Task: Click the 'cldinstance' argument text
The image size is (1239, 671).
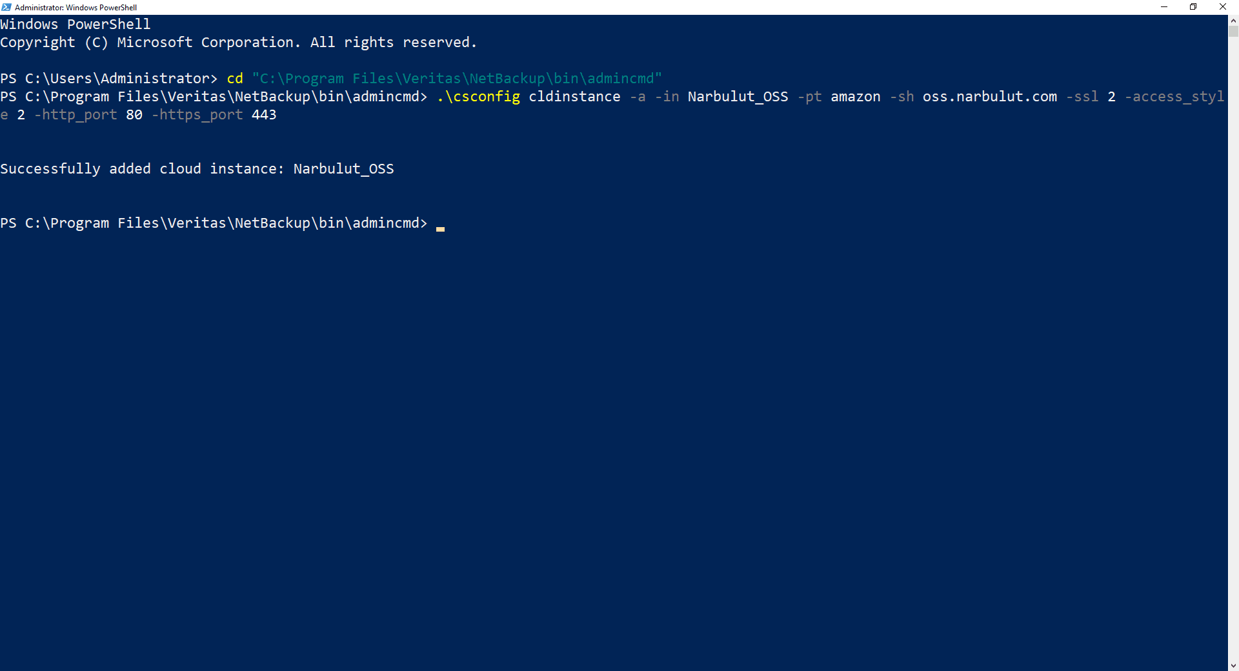Action: click(574, 97)
